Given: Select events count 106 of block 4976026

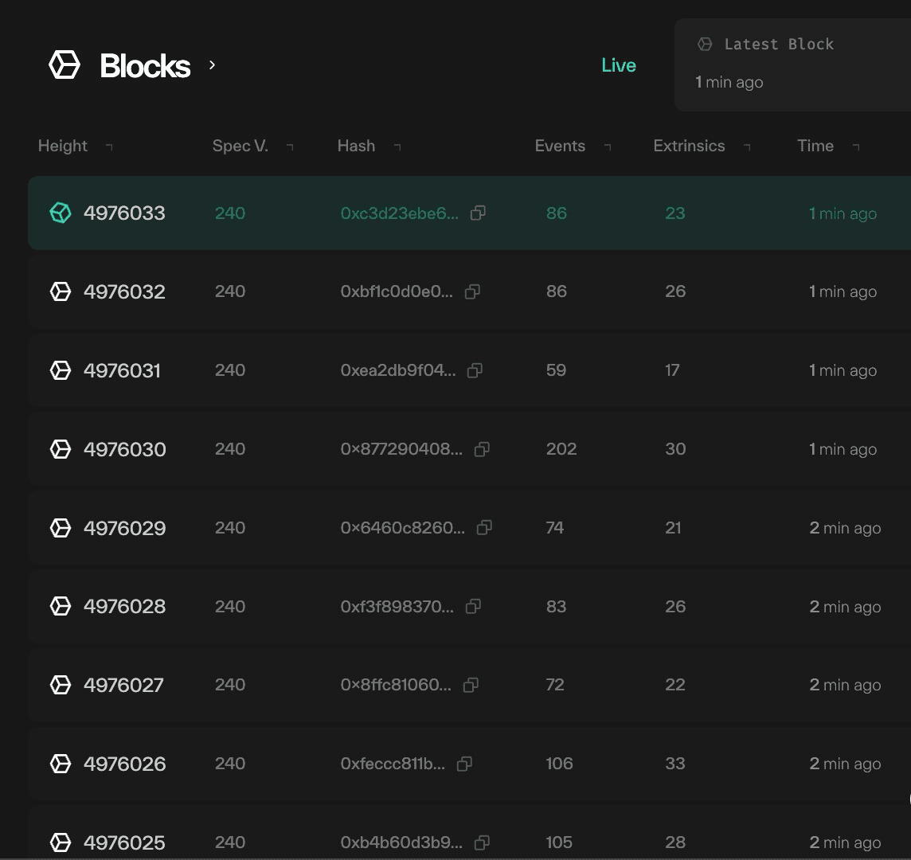Looking at the screenshot, I should [560, 764].
